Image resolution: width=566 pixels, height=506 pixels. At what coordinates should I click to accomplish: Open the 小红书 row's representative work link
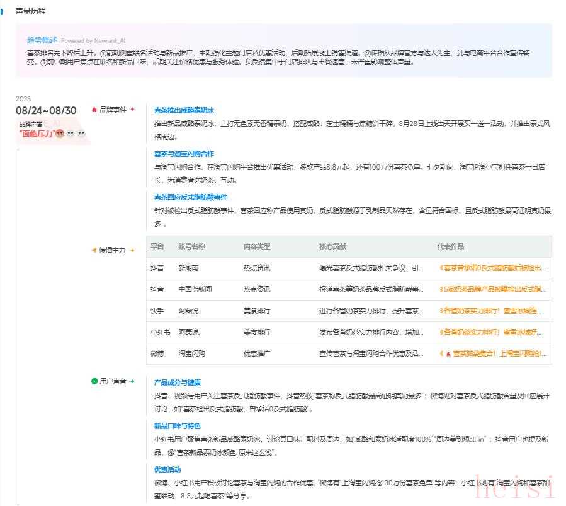click(490, 332)
